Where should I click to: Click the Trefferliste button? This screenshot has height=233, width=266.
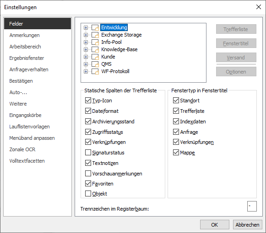pos(236,29)
